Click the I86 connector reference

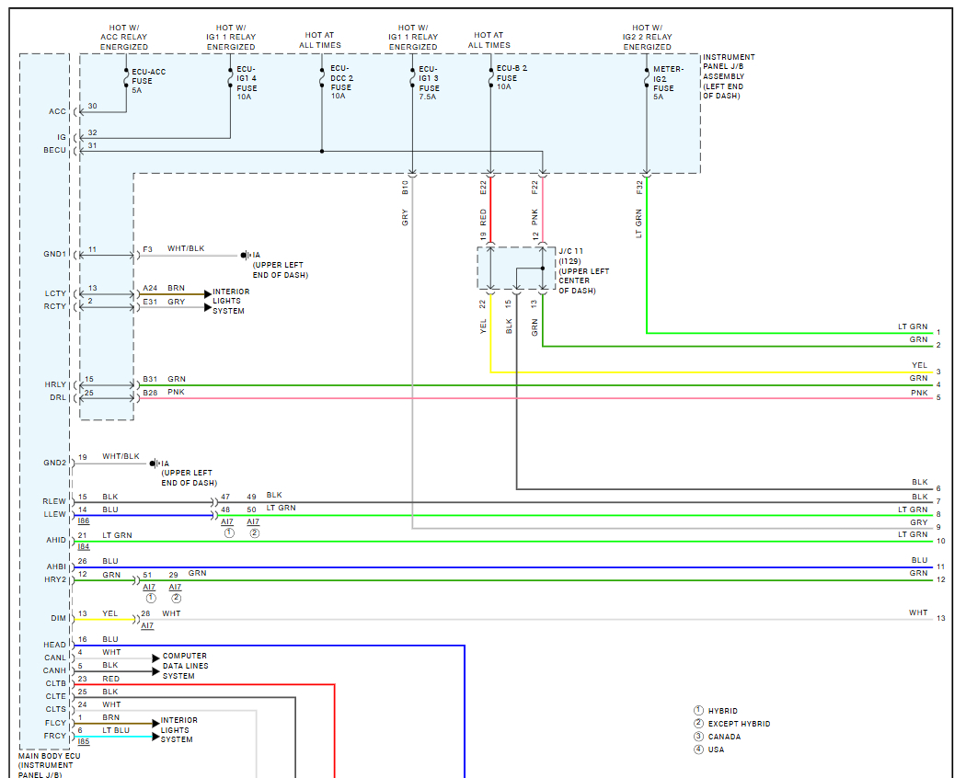point(84,521)
